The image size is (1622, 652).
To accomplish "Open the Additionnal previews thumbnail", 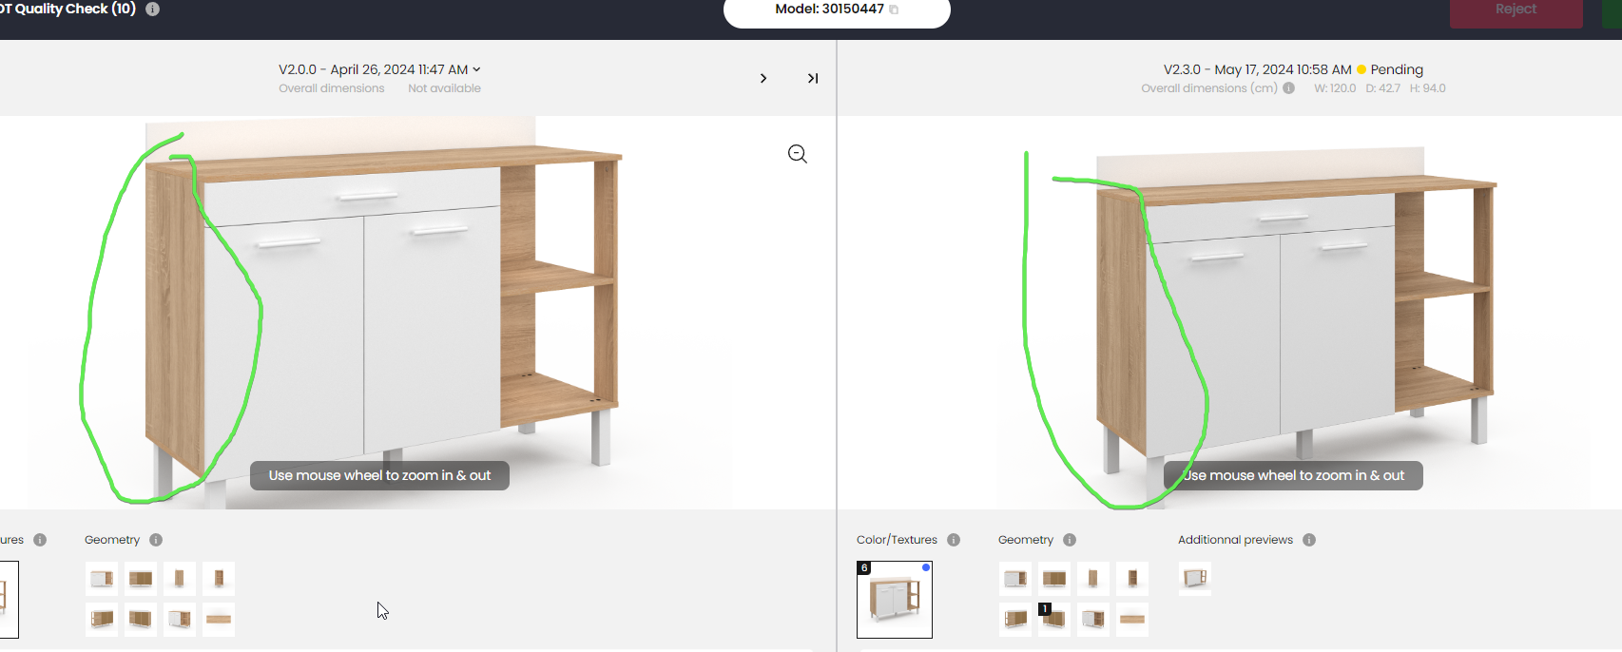I will [1195, 578].
